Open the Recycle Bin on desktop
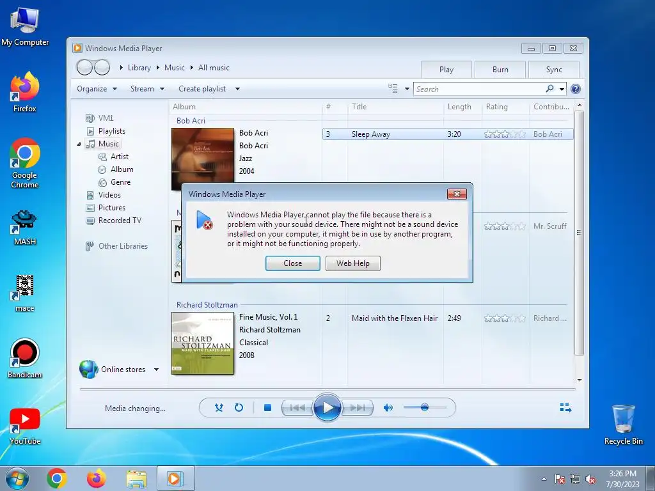This screenshot has width=655, height=491. 623,425
